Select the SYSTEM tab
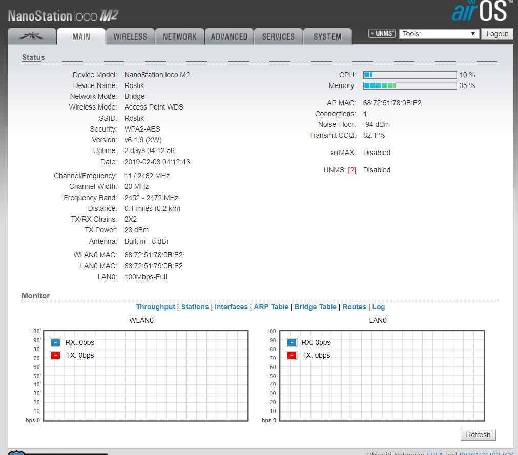The image size is (518, 455). tap(328, 36)
